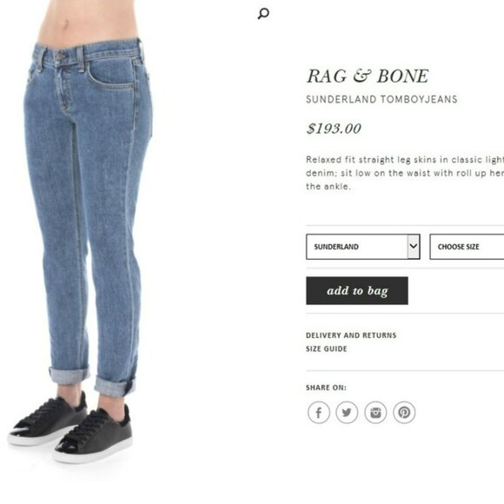
Task: Expand the CHOOSE SIZE dropdown
Action: coord(467,247)
